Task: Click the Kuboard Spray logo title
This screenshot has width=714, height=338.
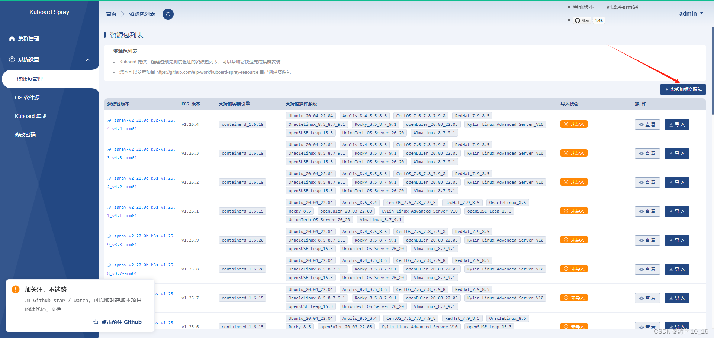Action: (x=49, y=12)
